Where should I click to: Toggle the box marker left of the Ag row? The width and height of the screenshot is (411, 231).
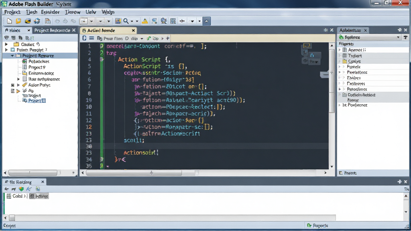(x=12, y=91)
